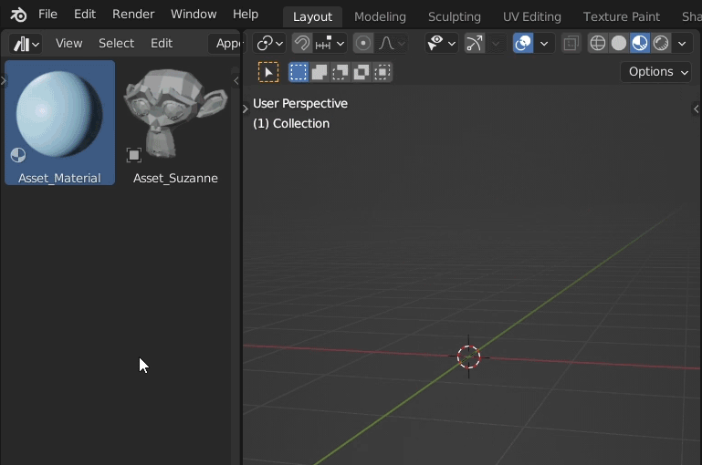
Task: Open the Edit menu in top bar
Action: coord(85,15)
